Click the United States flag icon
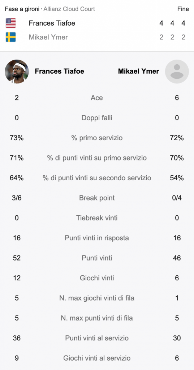 [11, 23]
